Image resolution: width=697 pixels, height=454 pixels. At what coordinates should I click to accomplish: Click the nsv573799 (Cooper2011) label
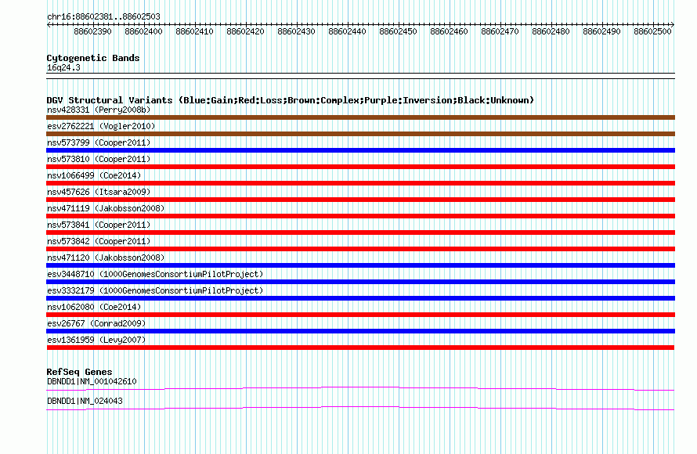coord(99,142)
